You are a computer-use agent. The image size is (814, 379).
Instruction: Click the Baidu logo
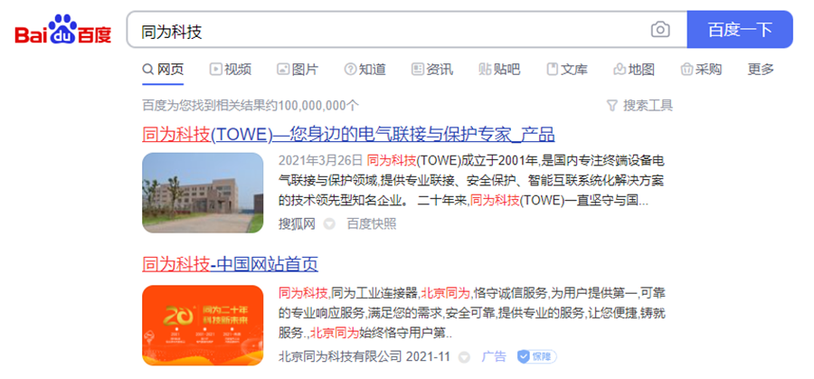[63, 30]
